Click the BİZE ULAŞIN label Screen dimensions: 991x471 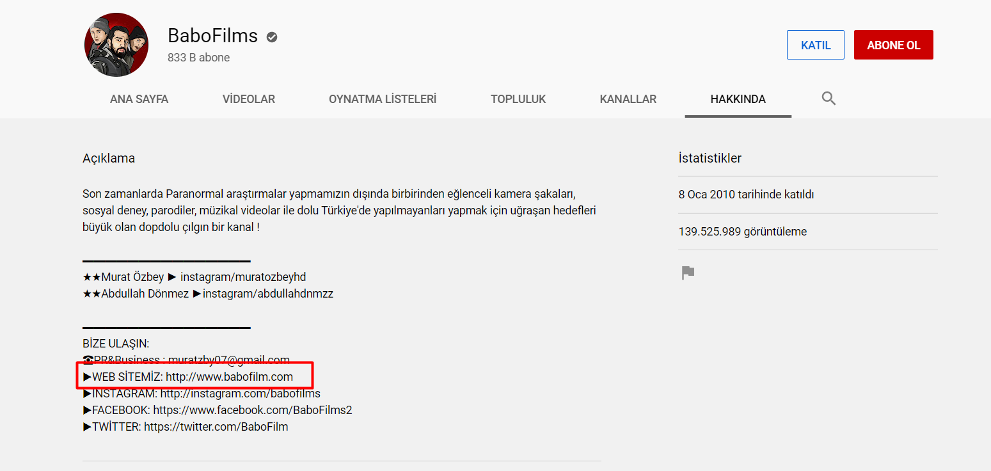tap(116, 344)
